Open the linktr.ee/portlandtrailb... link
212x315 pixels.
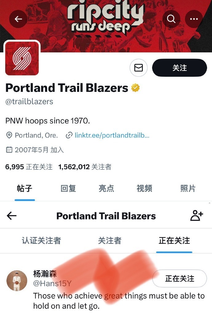(112, 135)
